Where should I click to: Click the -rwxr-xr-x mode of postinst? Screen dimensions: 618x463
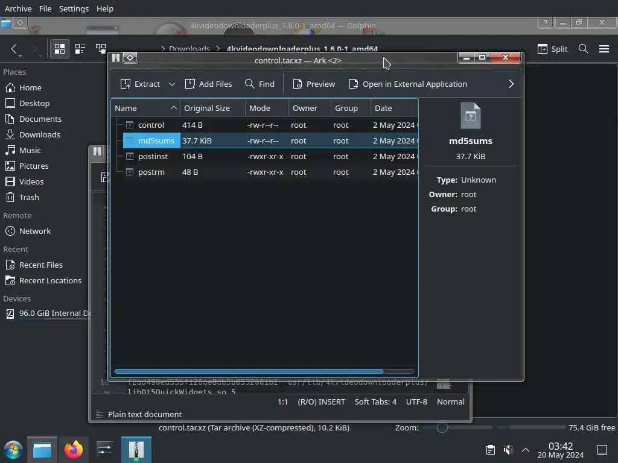pyautogui.click(x=266, y=156)
